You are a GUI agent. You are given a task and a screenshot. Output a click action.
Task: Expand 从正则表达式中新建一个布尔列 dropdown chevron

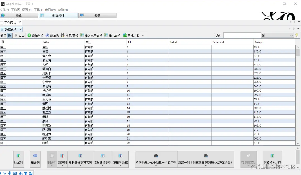click(x=156, y=165)
